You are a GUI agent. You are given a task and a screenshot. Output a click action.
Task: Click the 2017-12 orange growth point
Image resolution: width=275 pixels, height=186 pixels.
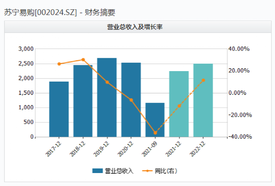(59, 64)
